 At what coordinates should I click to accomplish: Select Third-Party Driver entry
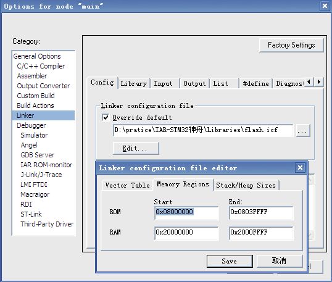click(x=47, y=224)
